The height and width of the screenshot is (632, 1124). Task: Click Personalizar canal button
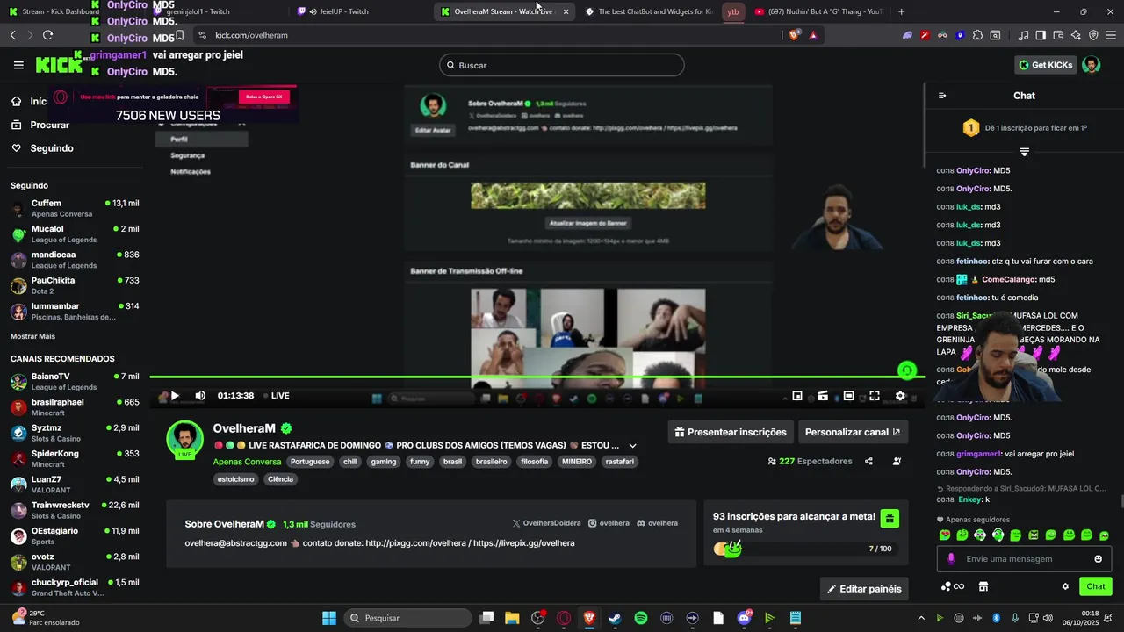pyautogui.click(x=853, y=432)
